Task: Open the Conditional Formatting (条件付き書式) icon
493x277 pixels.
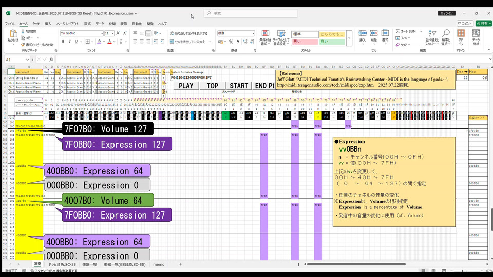Action: click(265, 34)
